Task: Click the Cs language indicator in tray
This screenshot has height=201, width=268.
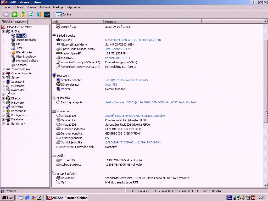Action: (x=230, y=198)
